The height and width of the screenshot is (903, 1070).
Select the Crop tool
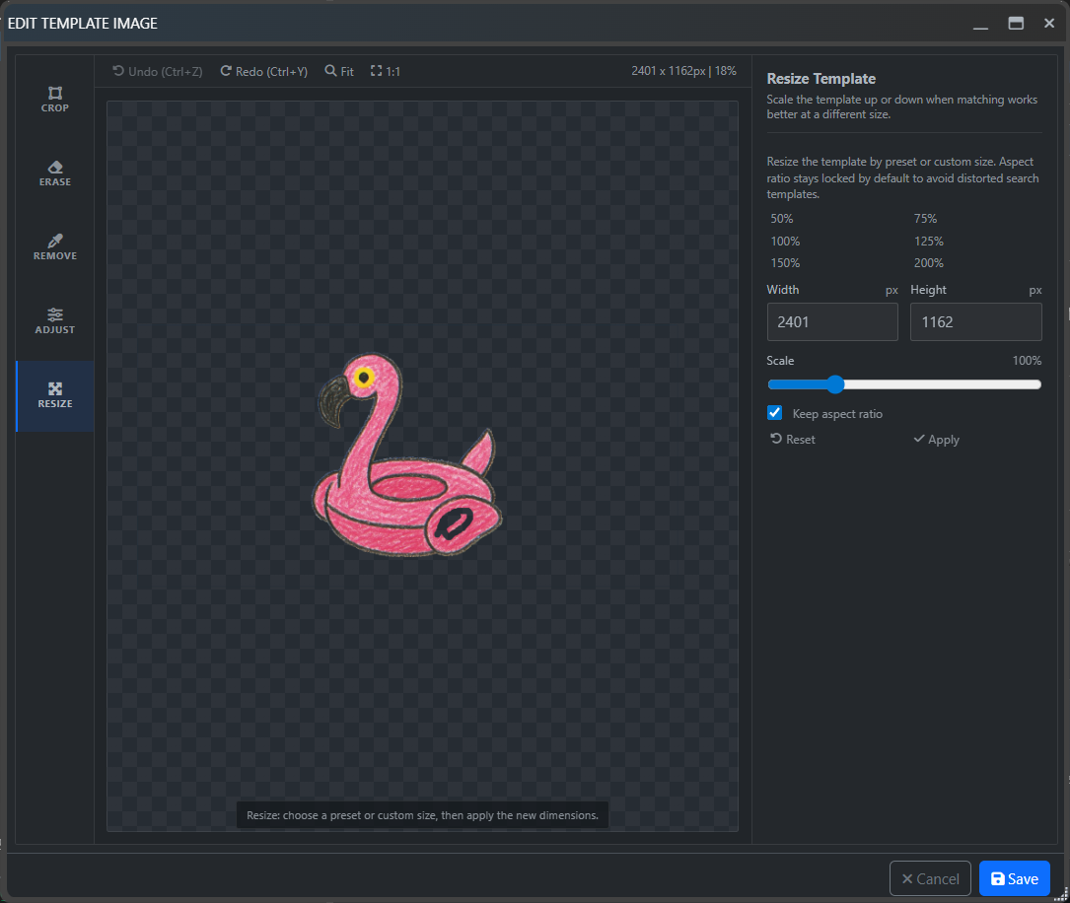(x=54, y=100)
